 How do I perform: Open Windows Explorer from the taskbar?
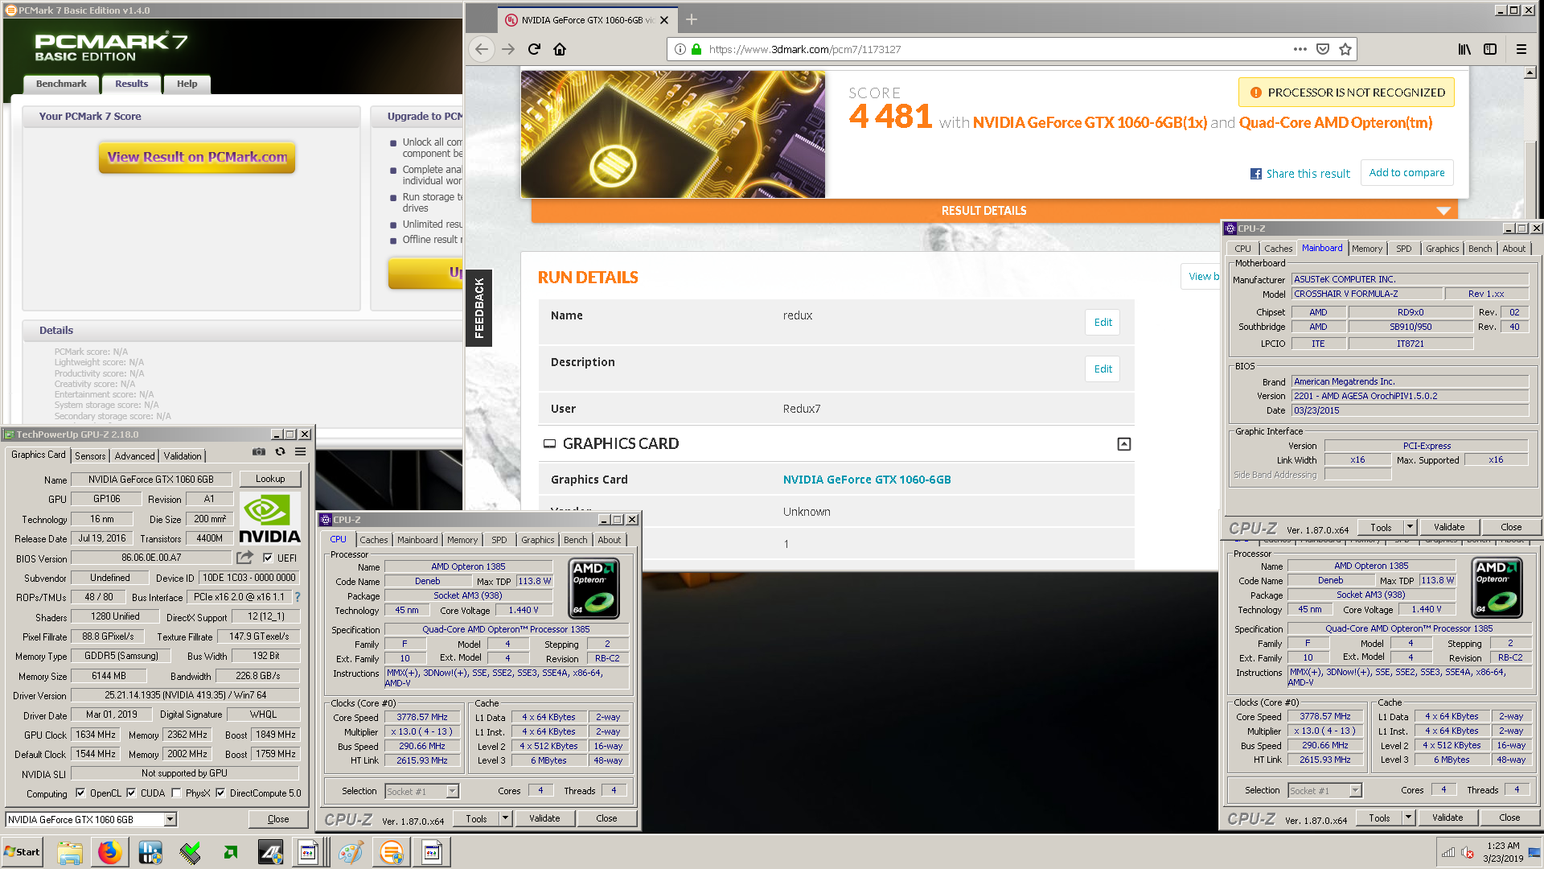point(70,852)
